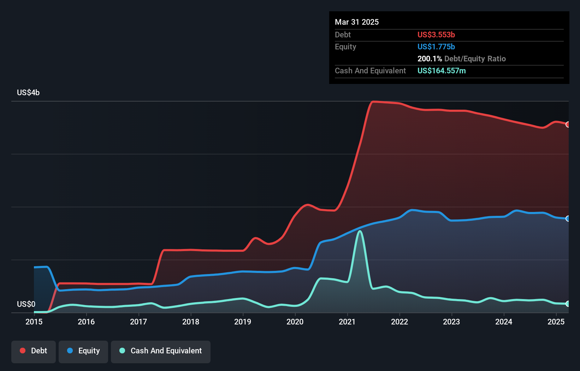This screenshot has height=371, width=580.
Task: Click the Mar 31 2025 tooltip date
Action: tap(357, 22)
